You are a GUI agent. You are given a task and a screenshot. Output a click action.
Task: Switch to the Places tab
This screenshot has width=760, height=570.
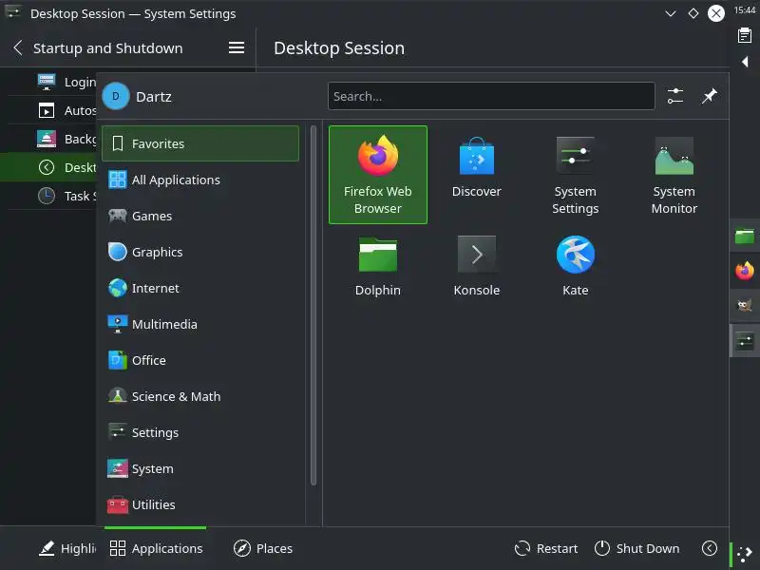point(263,548)
